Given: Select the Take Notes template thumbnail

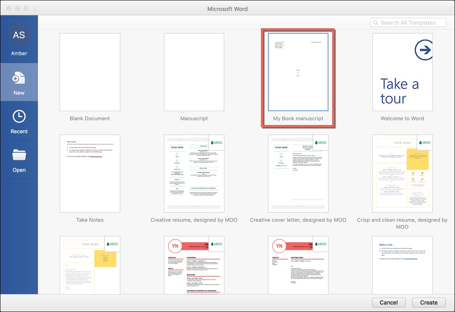Looking at the screenshot, I should point(90,174).
